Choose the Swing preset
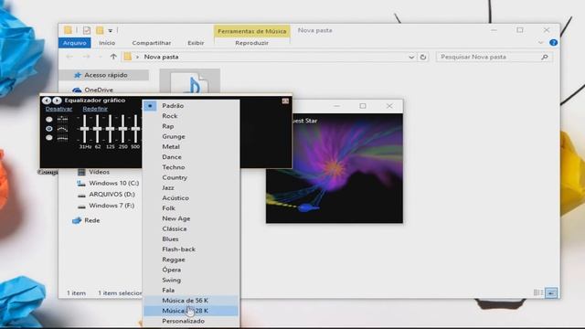 click(x=191, y=281)
